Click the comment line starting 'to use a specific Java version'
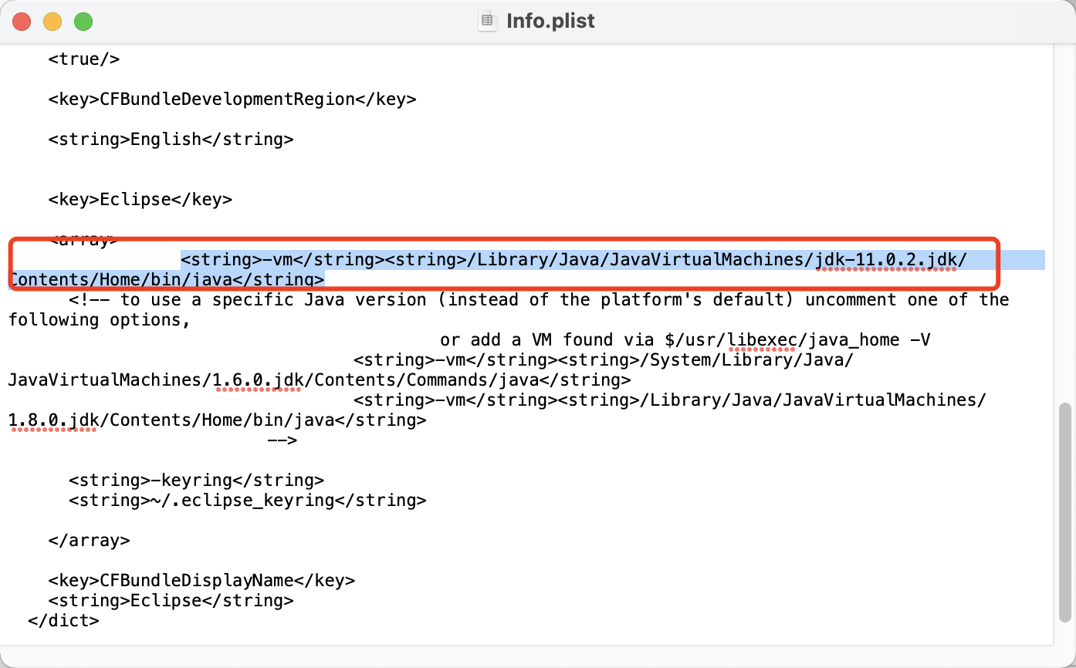 tap(539, 299)
